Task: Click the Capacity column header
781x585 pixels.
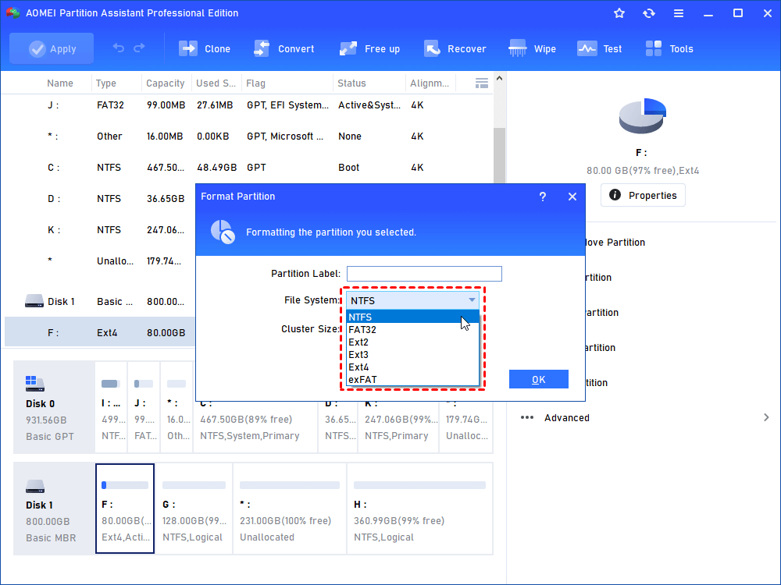Action: 166,83
